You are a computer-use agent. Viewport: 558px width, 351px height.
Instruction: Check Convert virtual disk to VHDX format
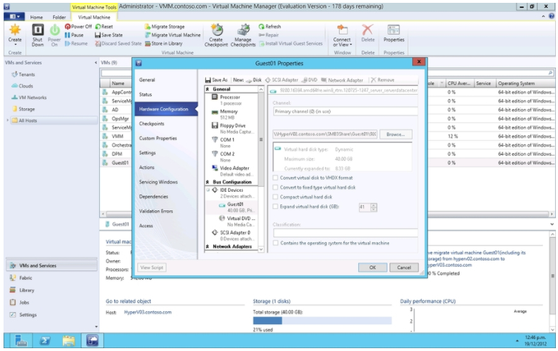tap(275, 178)
